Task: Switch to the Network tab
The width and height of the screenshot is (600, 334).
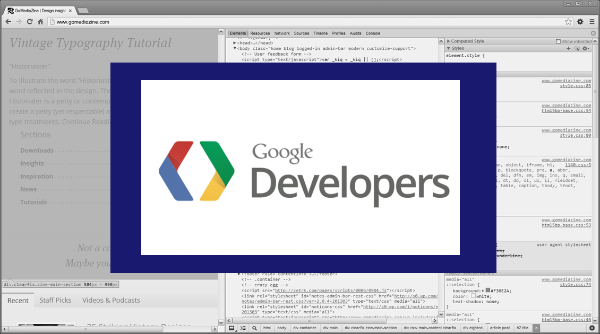Action: pyautogui.click(x=282, y=33)
